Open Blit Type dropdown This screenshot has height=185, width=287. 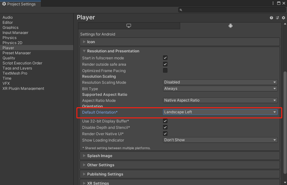pos(220,89)
